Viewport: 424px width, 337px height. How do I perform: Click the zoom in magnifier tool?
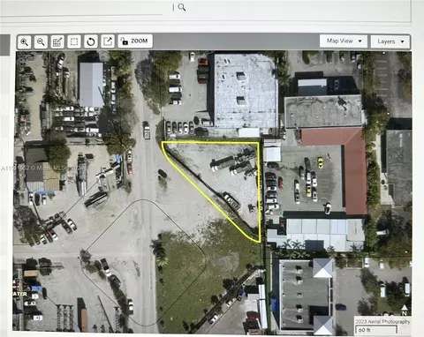coord(24,41)
